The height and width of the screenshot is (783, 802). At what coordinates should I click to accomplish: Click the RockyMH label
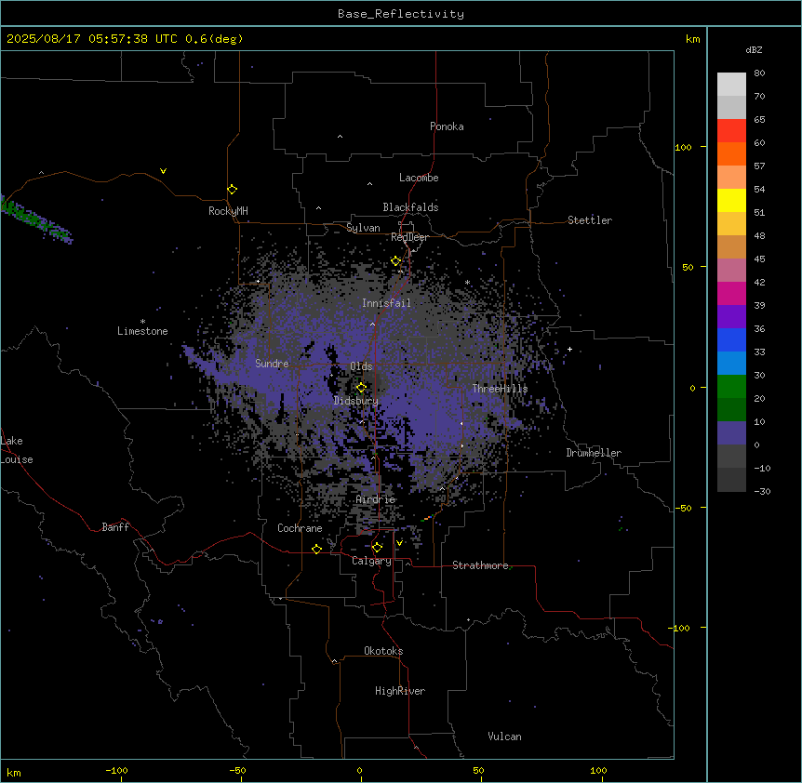pyautogui.click(x=228, y=211)
